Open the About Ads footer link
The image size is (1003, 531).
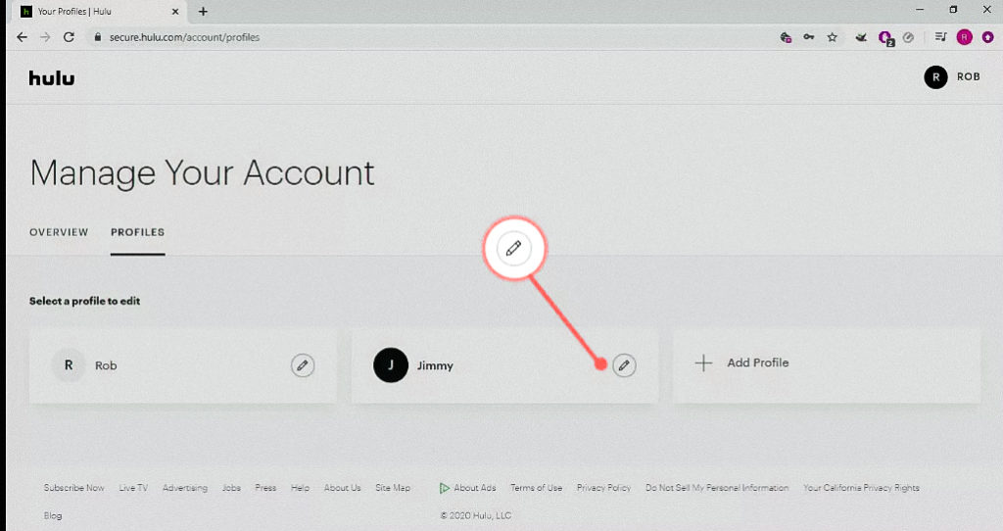click(x=467, y=488)
